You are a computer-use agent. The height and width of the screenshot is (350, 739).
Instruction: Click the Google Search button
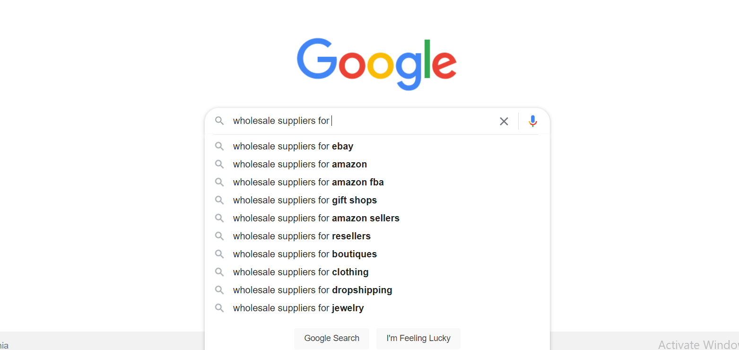point(332,338)
